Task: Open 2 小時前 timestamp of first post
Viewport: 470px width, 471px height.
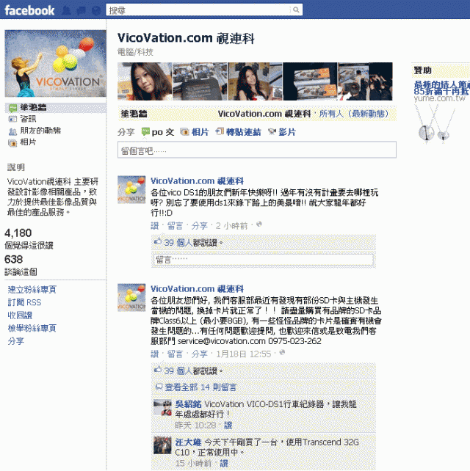Action: click(x=231, y=226)
